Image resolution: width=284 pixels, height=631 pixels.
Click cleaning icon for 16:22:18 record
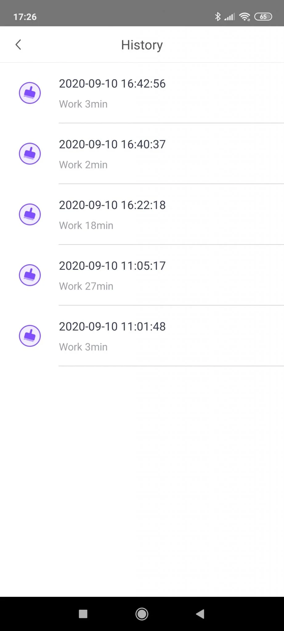tap(30, 214)
